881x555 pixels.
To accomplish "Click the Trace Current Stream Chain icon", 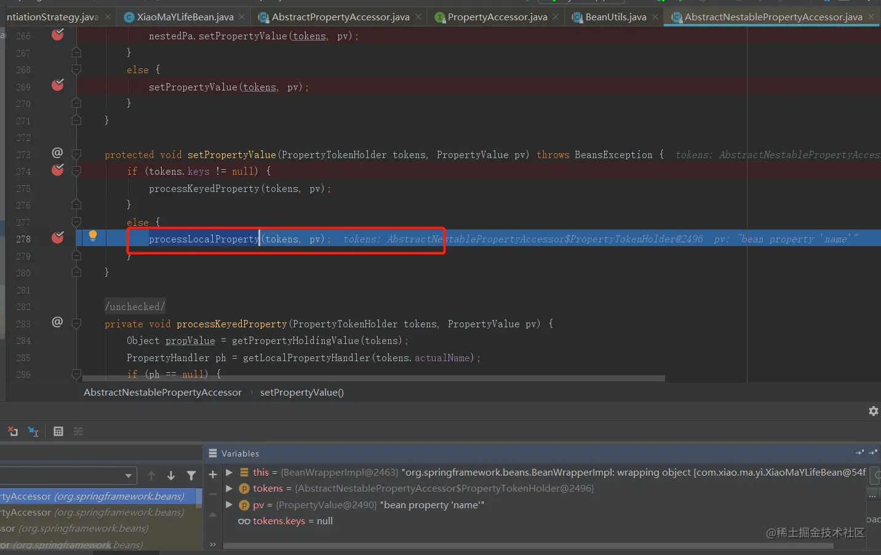I will coord(78,431).
